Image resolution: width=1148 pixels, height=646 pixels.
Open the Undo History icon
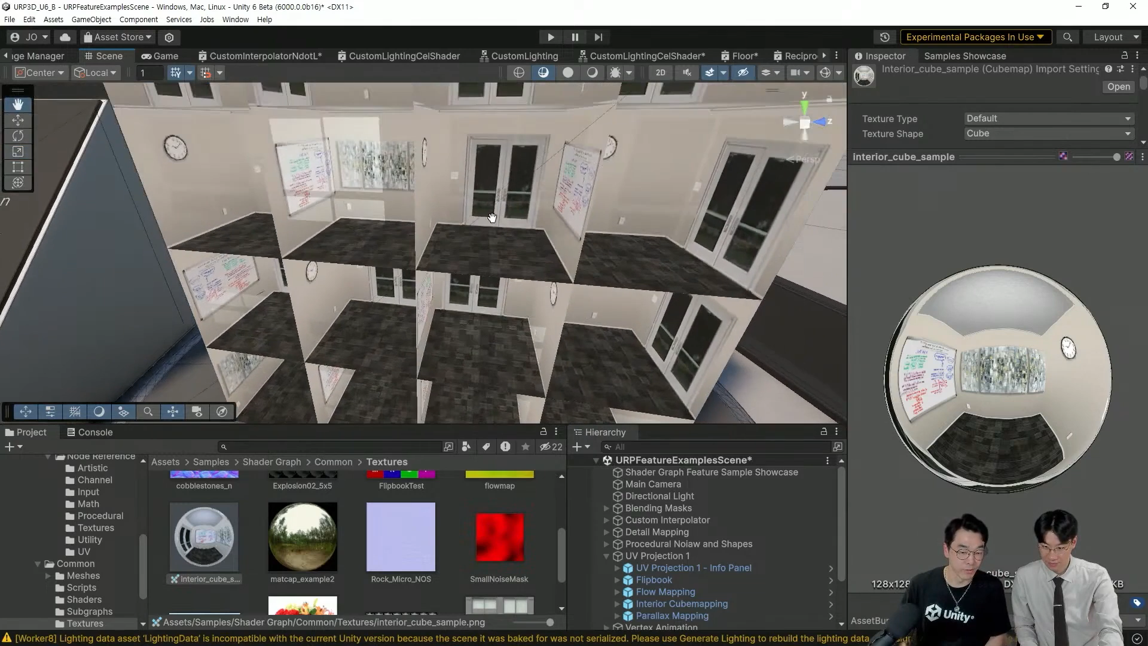pos(884,37)
